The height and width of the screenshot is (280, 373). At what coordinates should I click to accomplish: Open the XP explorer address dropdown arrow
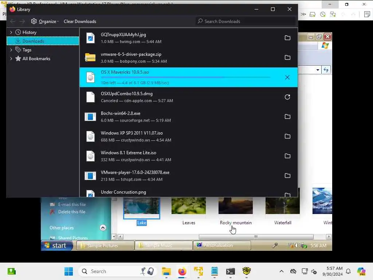[x=318, y=70]
